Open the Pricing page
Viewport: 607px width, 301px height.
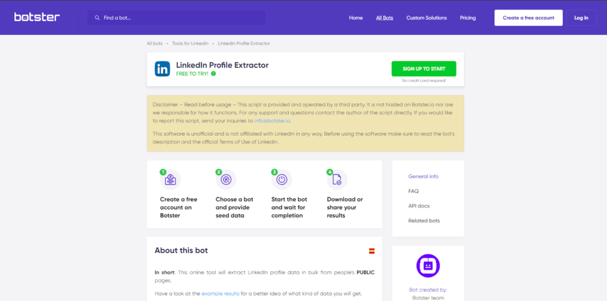468,18
